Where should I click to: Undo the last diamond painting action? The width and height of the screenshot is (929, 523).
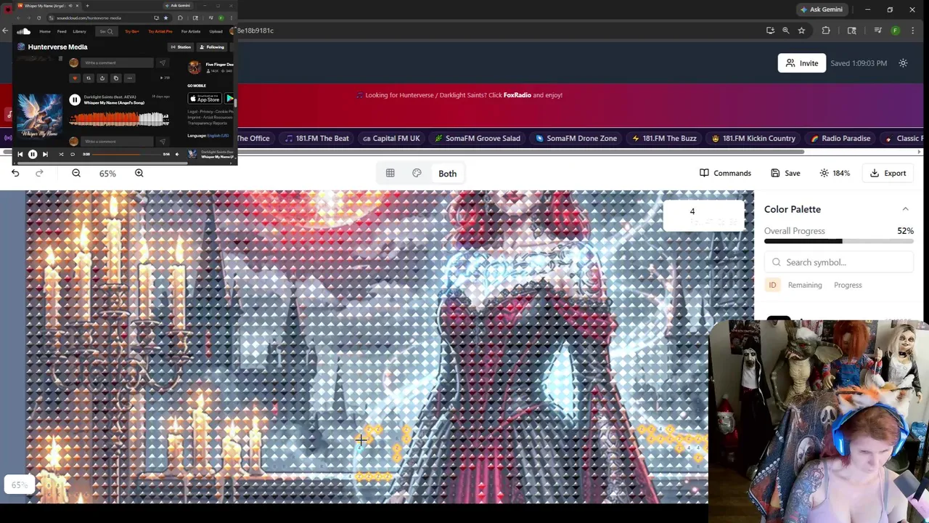[15, 173]
